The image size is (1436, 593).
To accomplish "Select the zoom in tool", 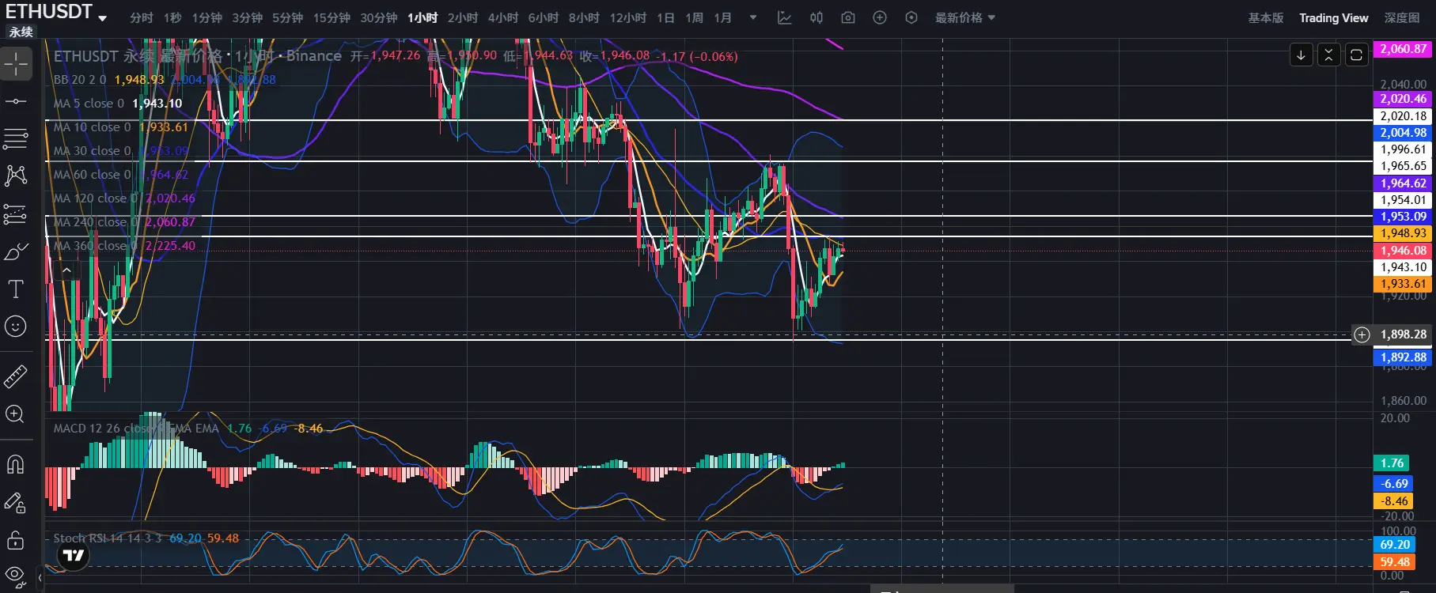I will coord(16,414).
